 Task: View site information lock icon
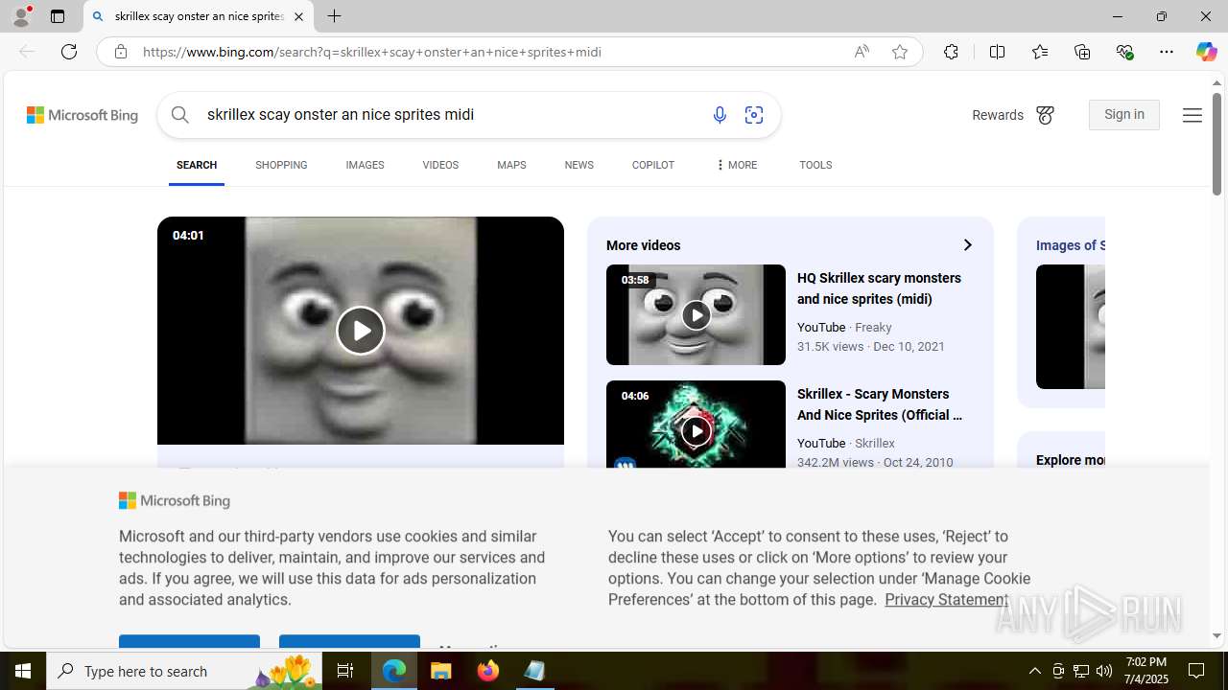(x=120, y=52)
